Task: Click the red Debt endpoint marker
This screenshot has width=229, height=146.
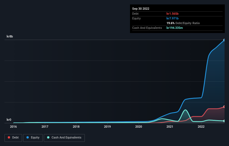Action: [224, 107]
